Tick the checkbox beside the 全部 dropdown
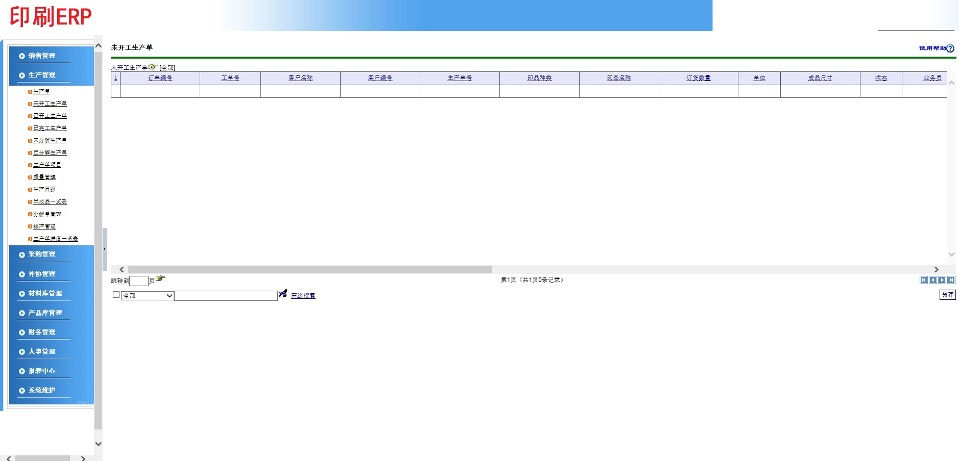Image resolution: width=959 pixels, height=461 pixels. [116, 295]
